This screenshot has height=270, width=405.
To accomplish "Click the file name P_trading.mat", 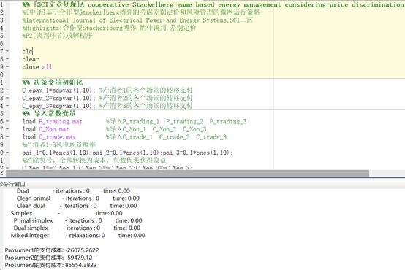I will (x=61, y=121).
